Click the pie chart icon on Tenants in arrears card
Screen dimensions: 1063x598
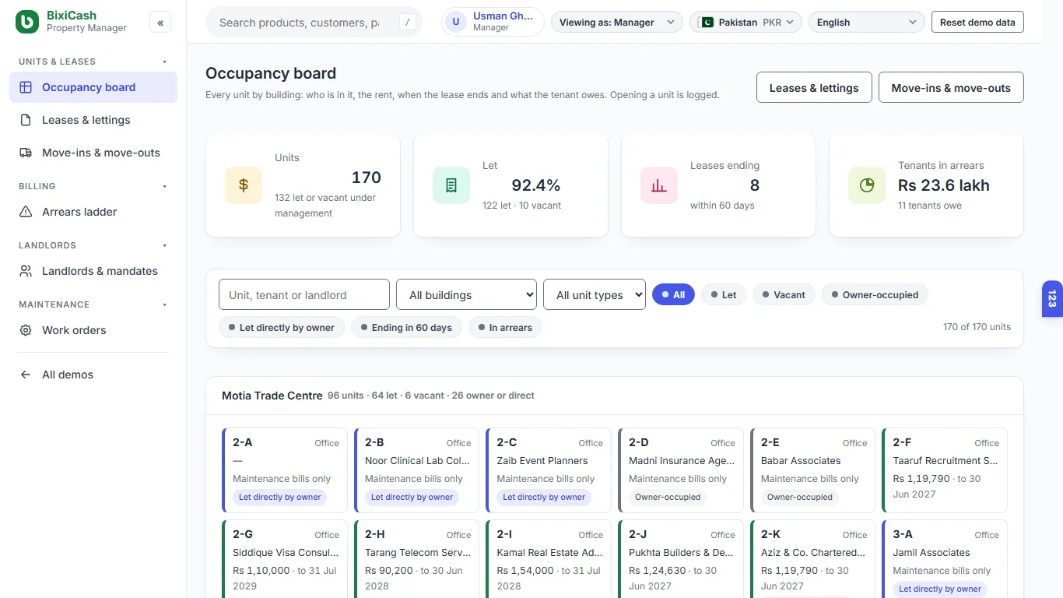867,185
